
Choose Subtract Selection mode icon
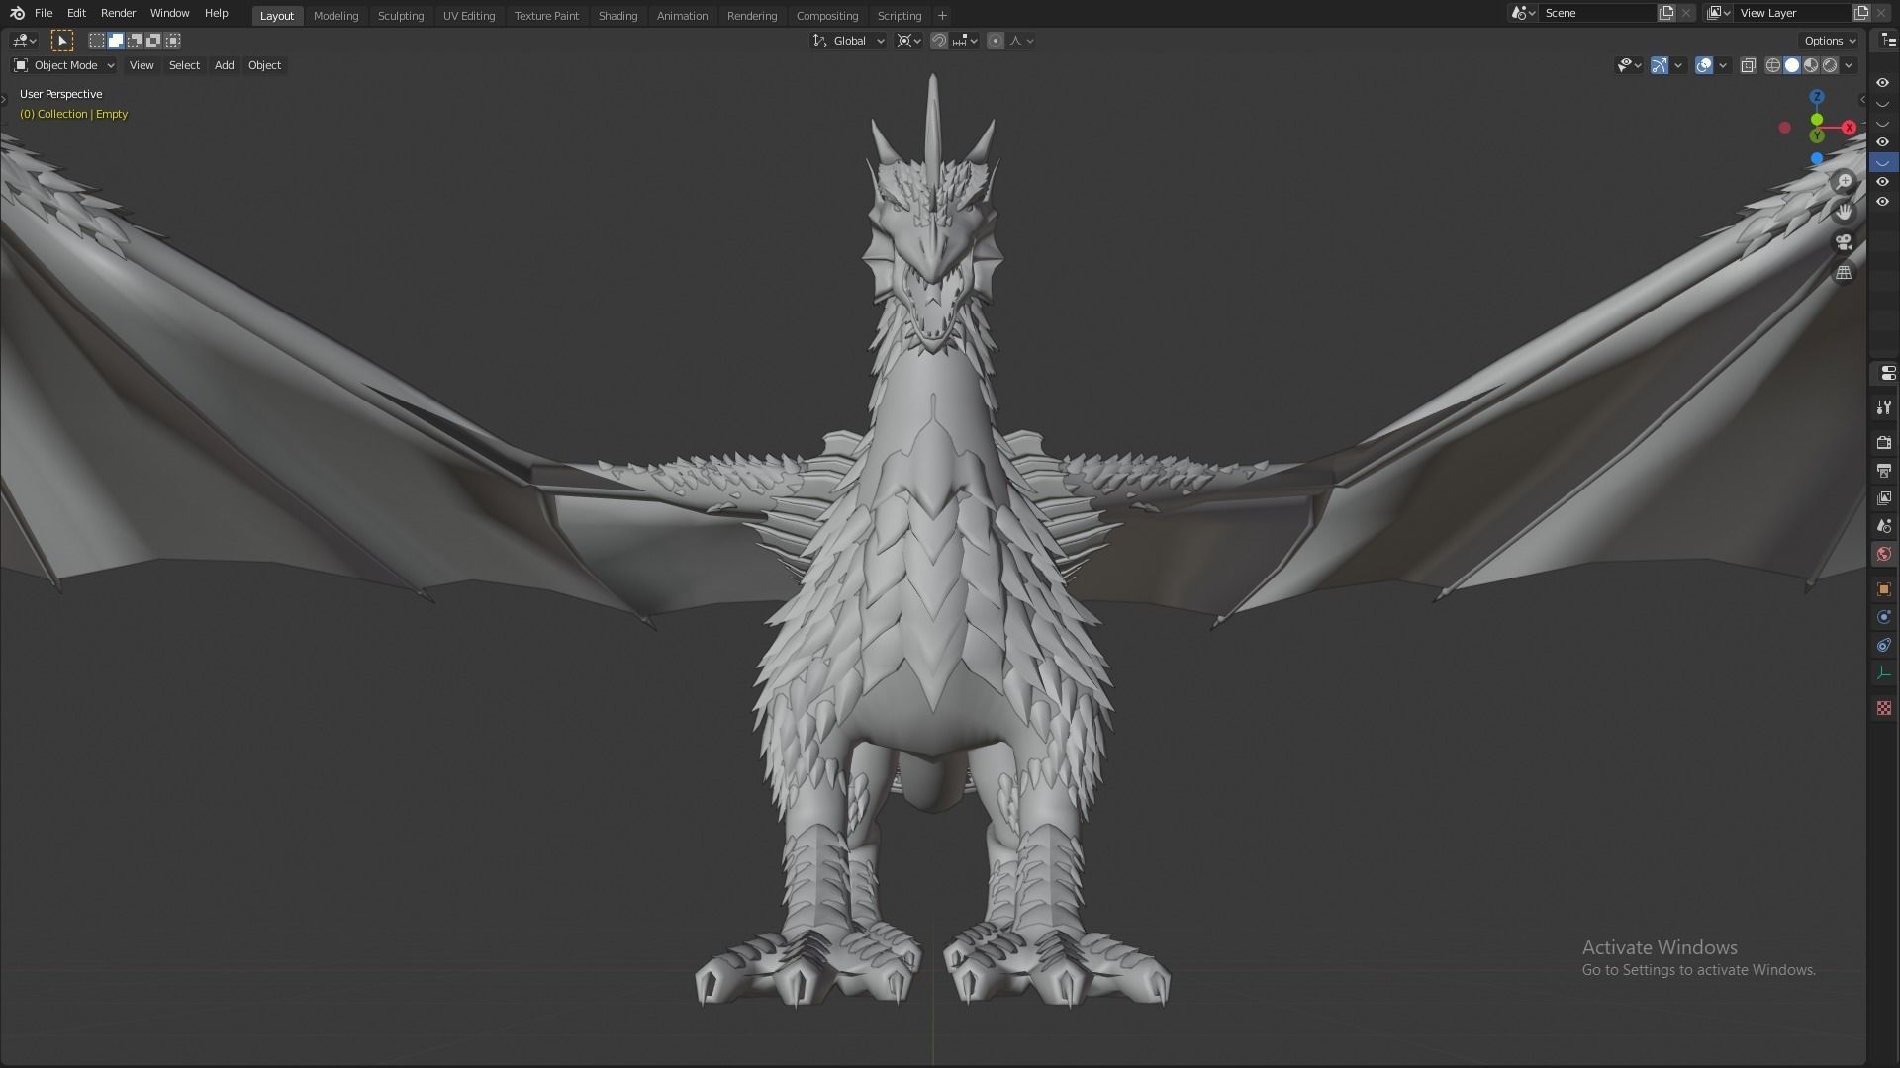[x=135, y=41]
